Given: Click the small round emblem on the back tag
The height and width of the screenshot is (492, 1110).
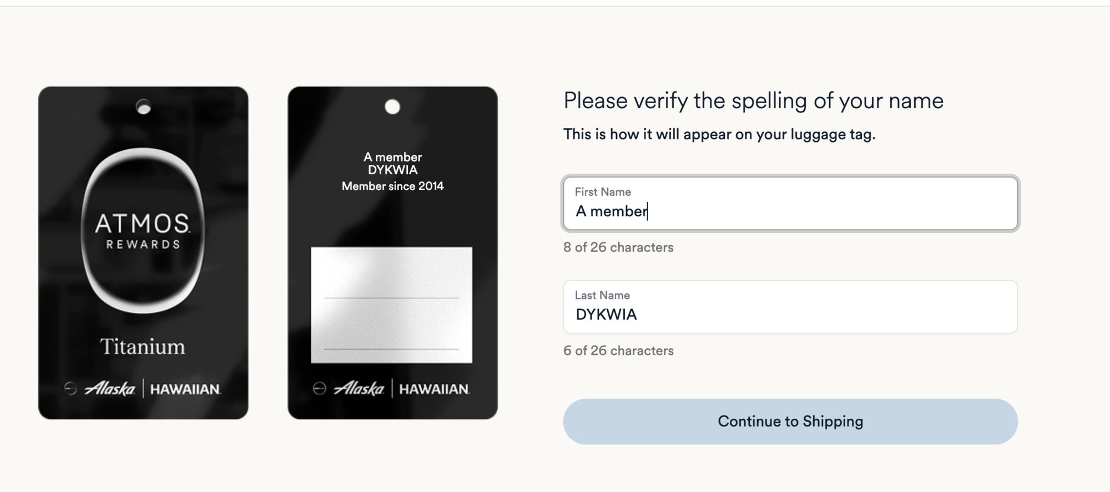Looking at the screenshot, I should click(320, 388).
